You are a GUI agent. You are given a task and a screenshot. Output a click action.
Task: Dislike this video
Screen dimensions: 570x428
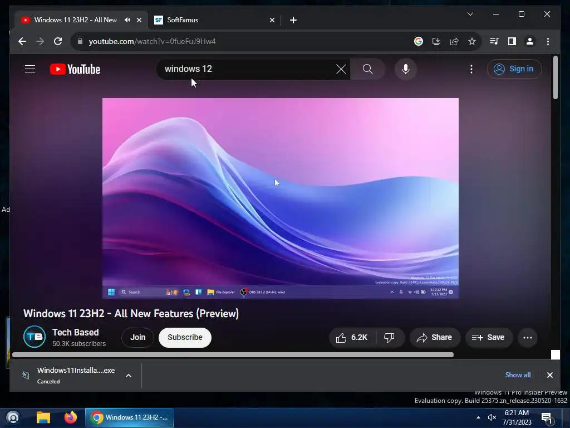click(389, 338)
